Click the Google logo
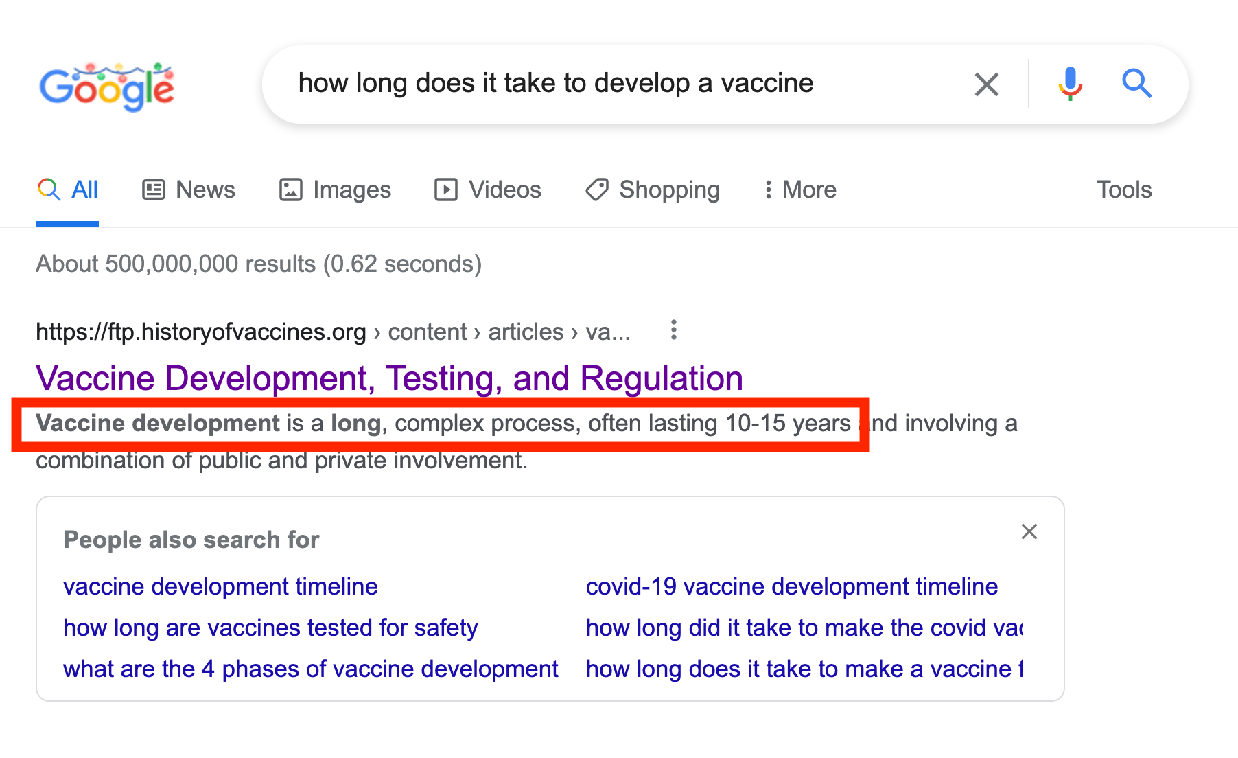This screenshot has width=1238, height=758. (107, 86)
